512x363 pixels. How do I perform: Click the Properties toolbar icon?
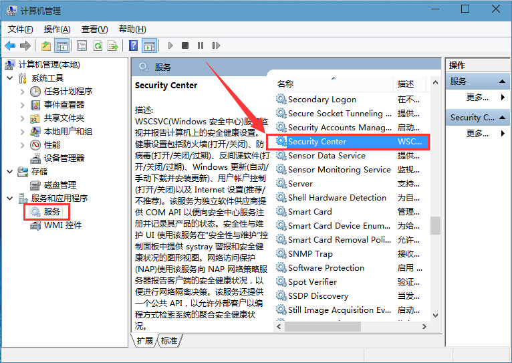82,45
